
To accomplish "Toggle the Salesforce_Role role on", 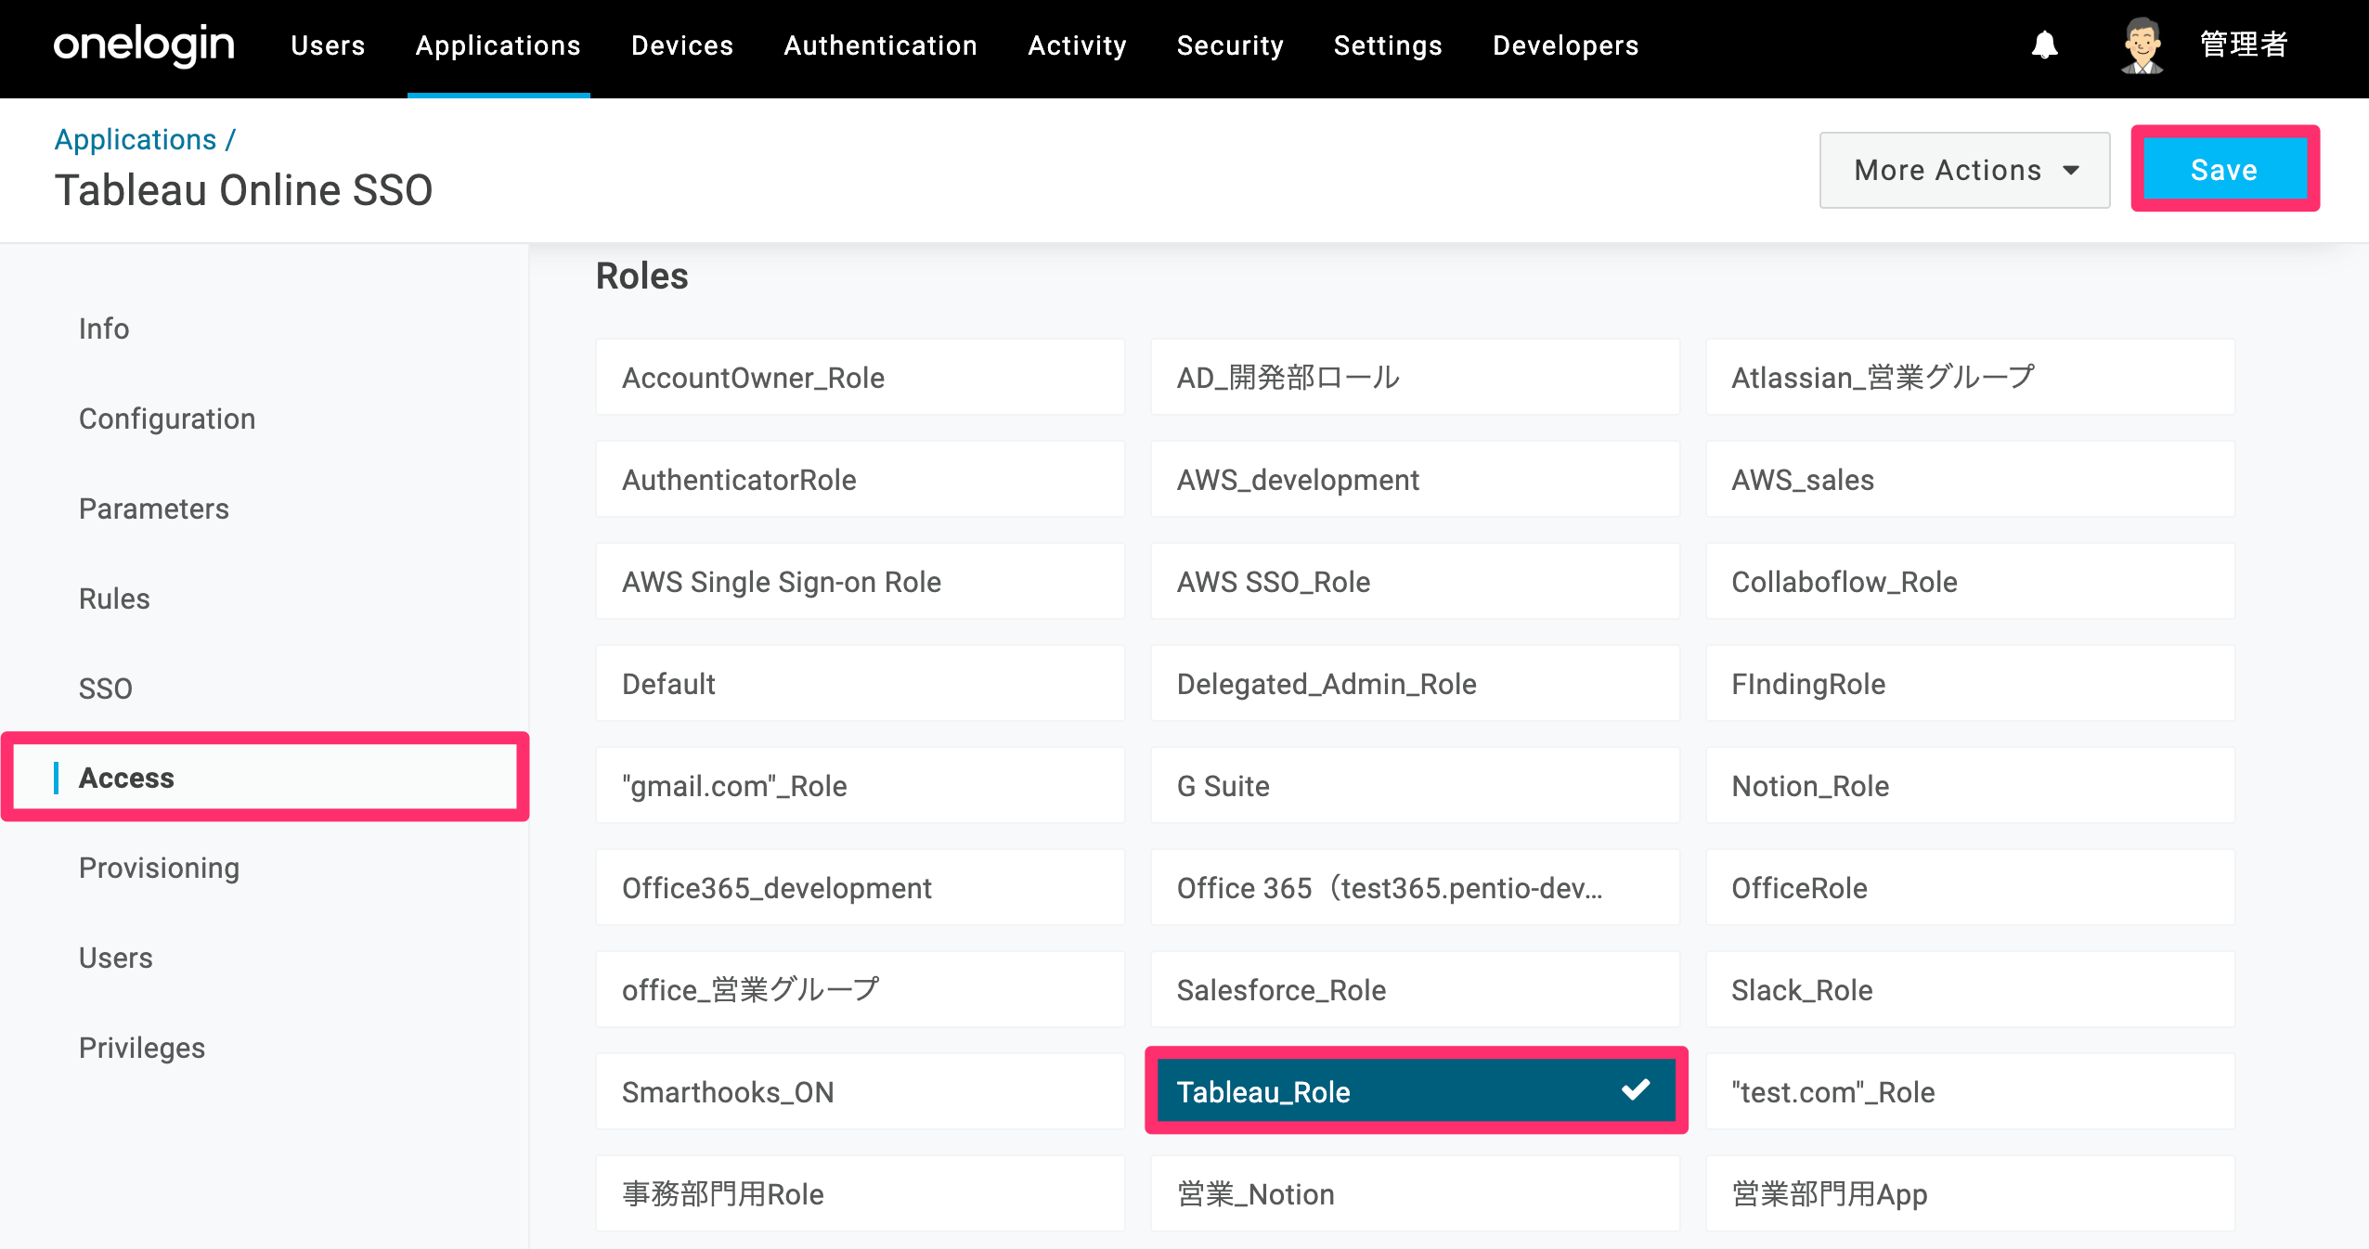I will pyautogui.click(x=1416, y=989).
